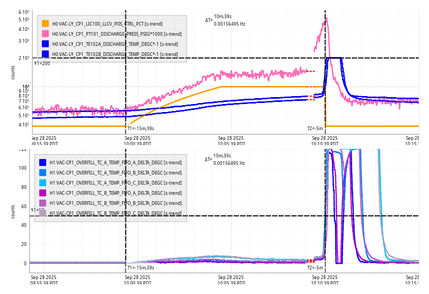The height and width of the screenshot is (294, 429).
Task: Click the Y1=200 horizontal cursor label
Action: coord(42,63)
